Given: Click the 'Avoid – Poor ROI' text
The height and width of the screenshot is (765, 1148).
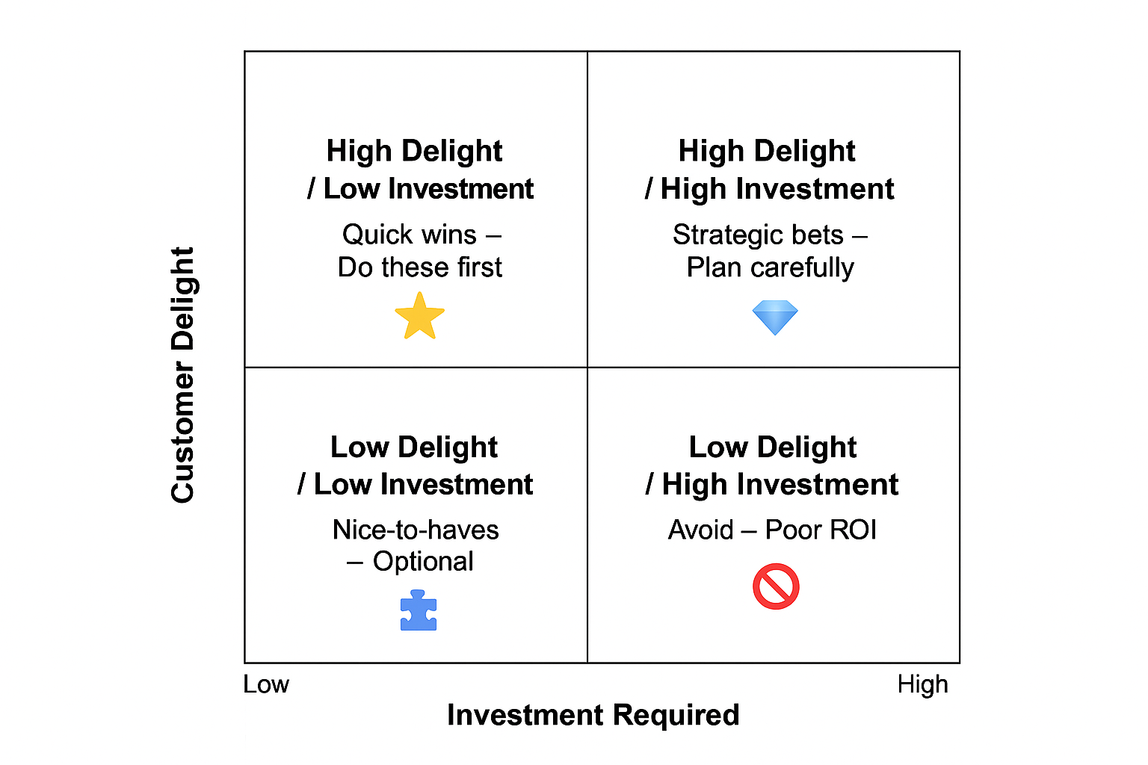Looking at the screenshot, I should (x=772, y=530).
